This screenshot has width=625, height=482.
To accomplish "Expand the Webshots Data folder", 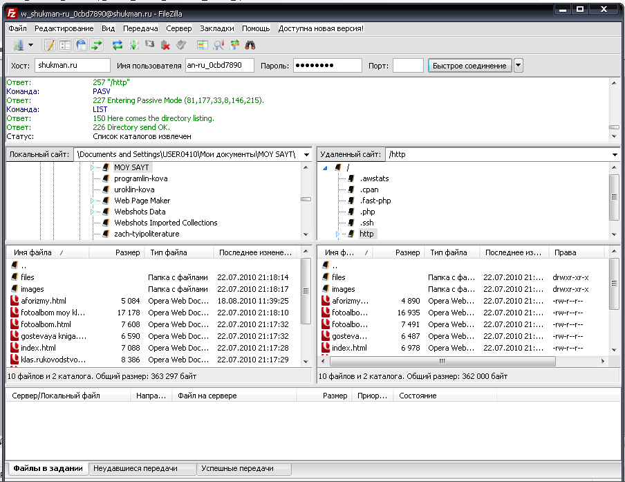I will point(92,212).
